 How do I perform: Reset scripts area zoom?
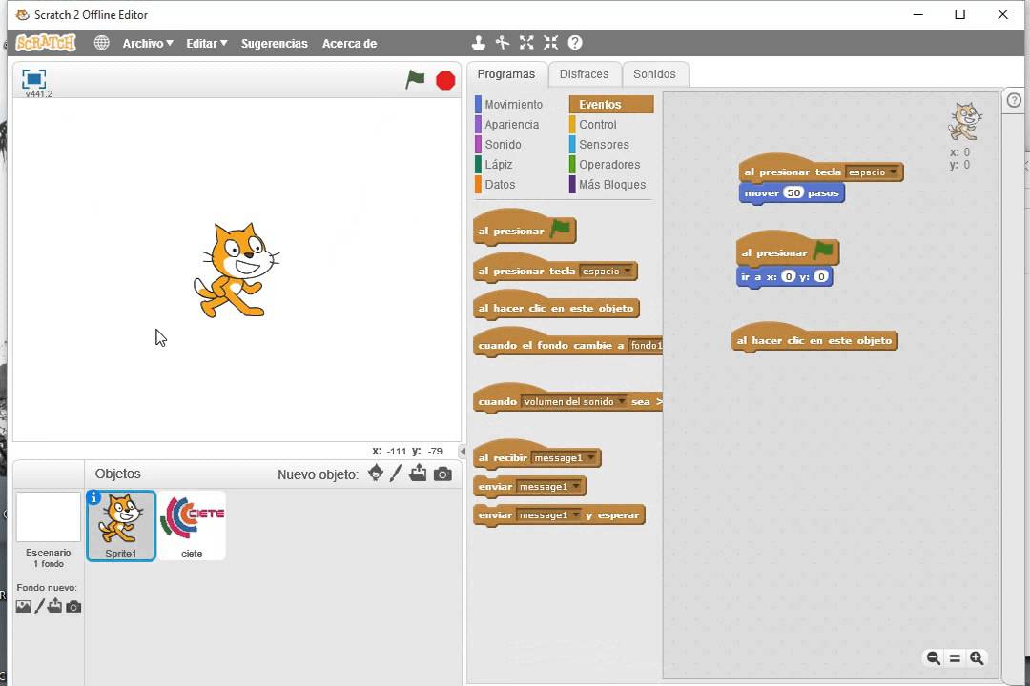(x=955, y=657)
